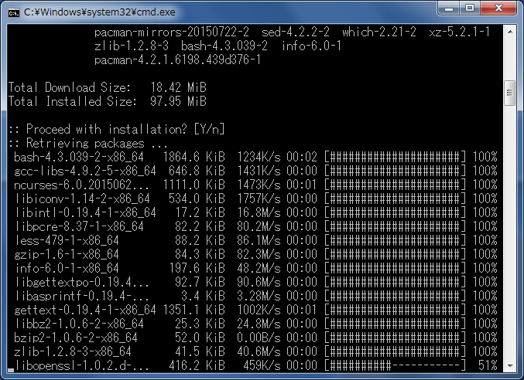Click the 416.2 KiB libopenssl size
This screenshot has width=524, height=380.
pos(197,365)
